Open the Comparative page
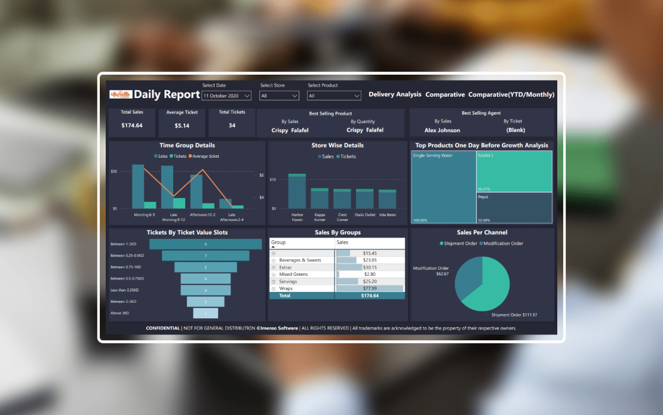This screenshot has width=663, height=415. tap(446, 94)
